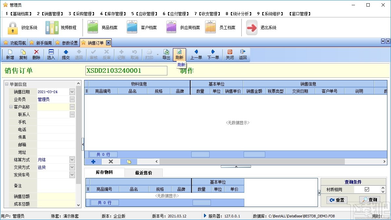
Task: Toggle the 材质相同 checkbox
Action: coord(367,189)
